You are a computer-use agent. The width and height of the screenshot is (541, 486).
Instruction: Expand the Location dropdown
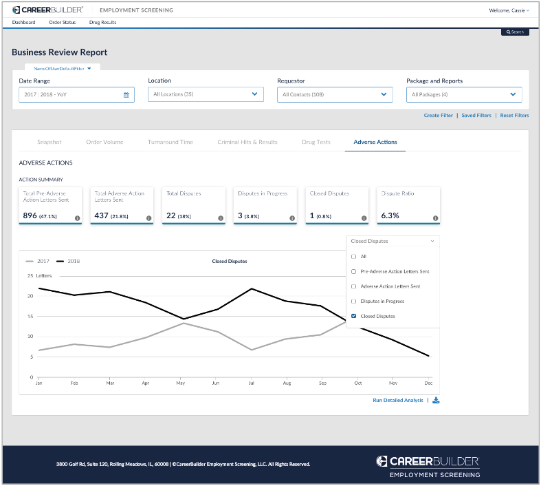pyautogui.click(x=206, y=94)
